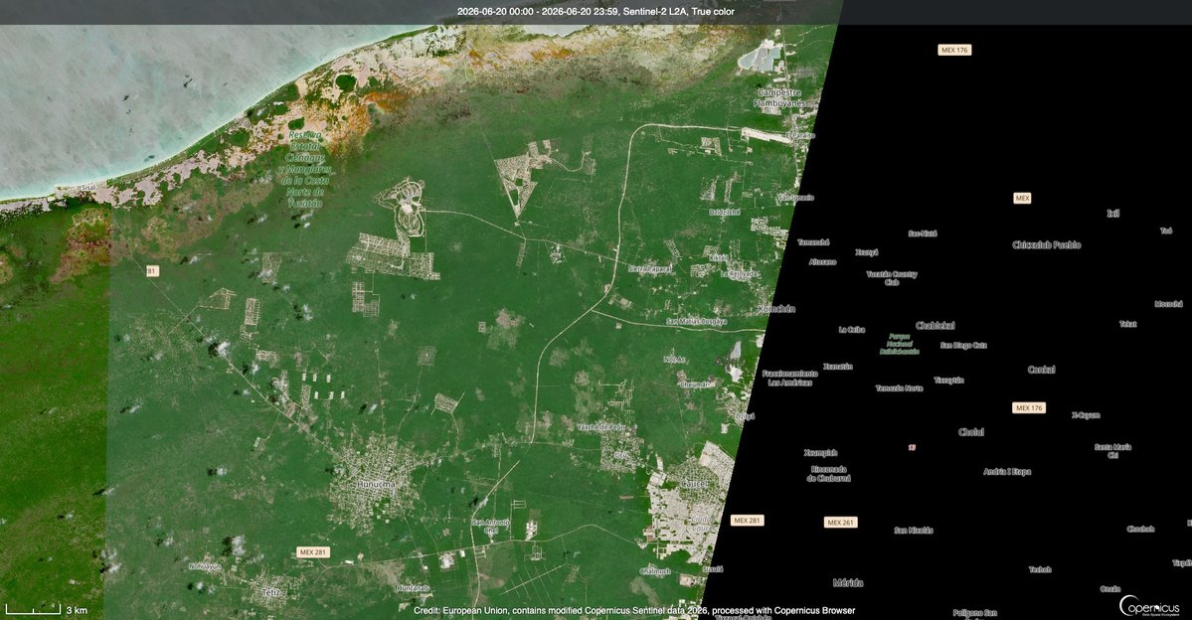Image resolution: width=1192 pixels, height=620 pixels.
Task: Click the Chablekal label
Action: 936,325
